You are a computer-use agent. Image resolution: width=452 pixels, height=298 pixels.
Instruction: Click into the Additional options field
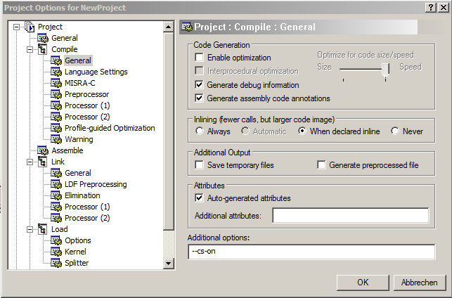311,252
